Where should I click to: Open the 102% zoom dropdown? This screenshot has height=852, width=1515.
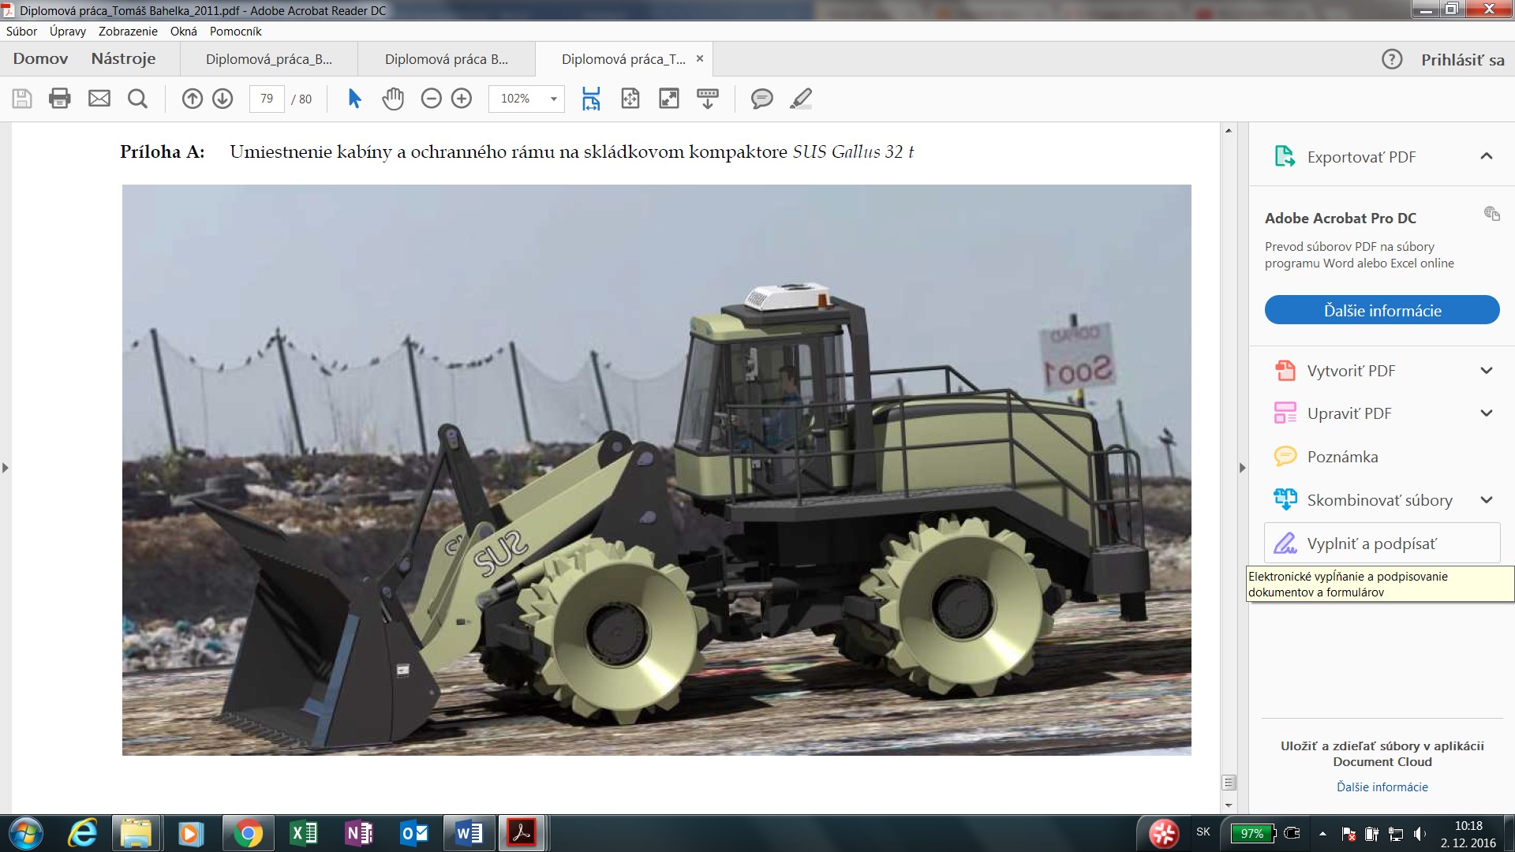point(553,99)
